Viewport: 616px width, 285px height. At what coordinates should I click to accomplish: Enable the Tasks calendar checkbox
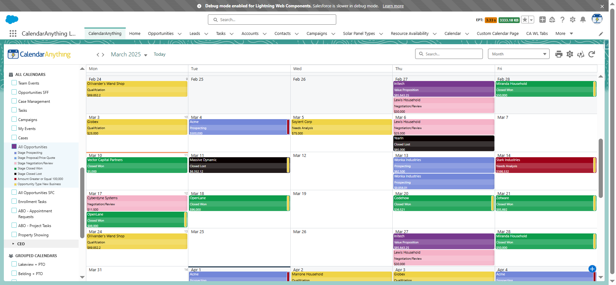click(14, 110)
